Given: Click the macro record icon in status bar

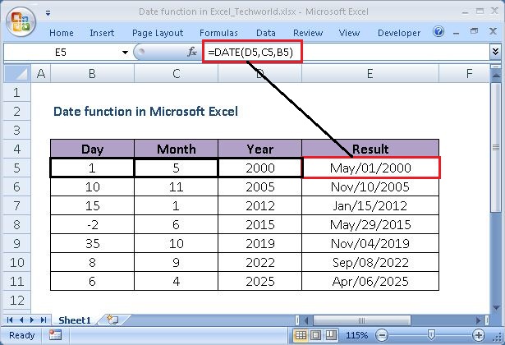Looking at the screenshot, I should 55,335.
